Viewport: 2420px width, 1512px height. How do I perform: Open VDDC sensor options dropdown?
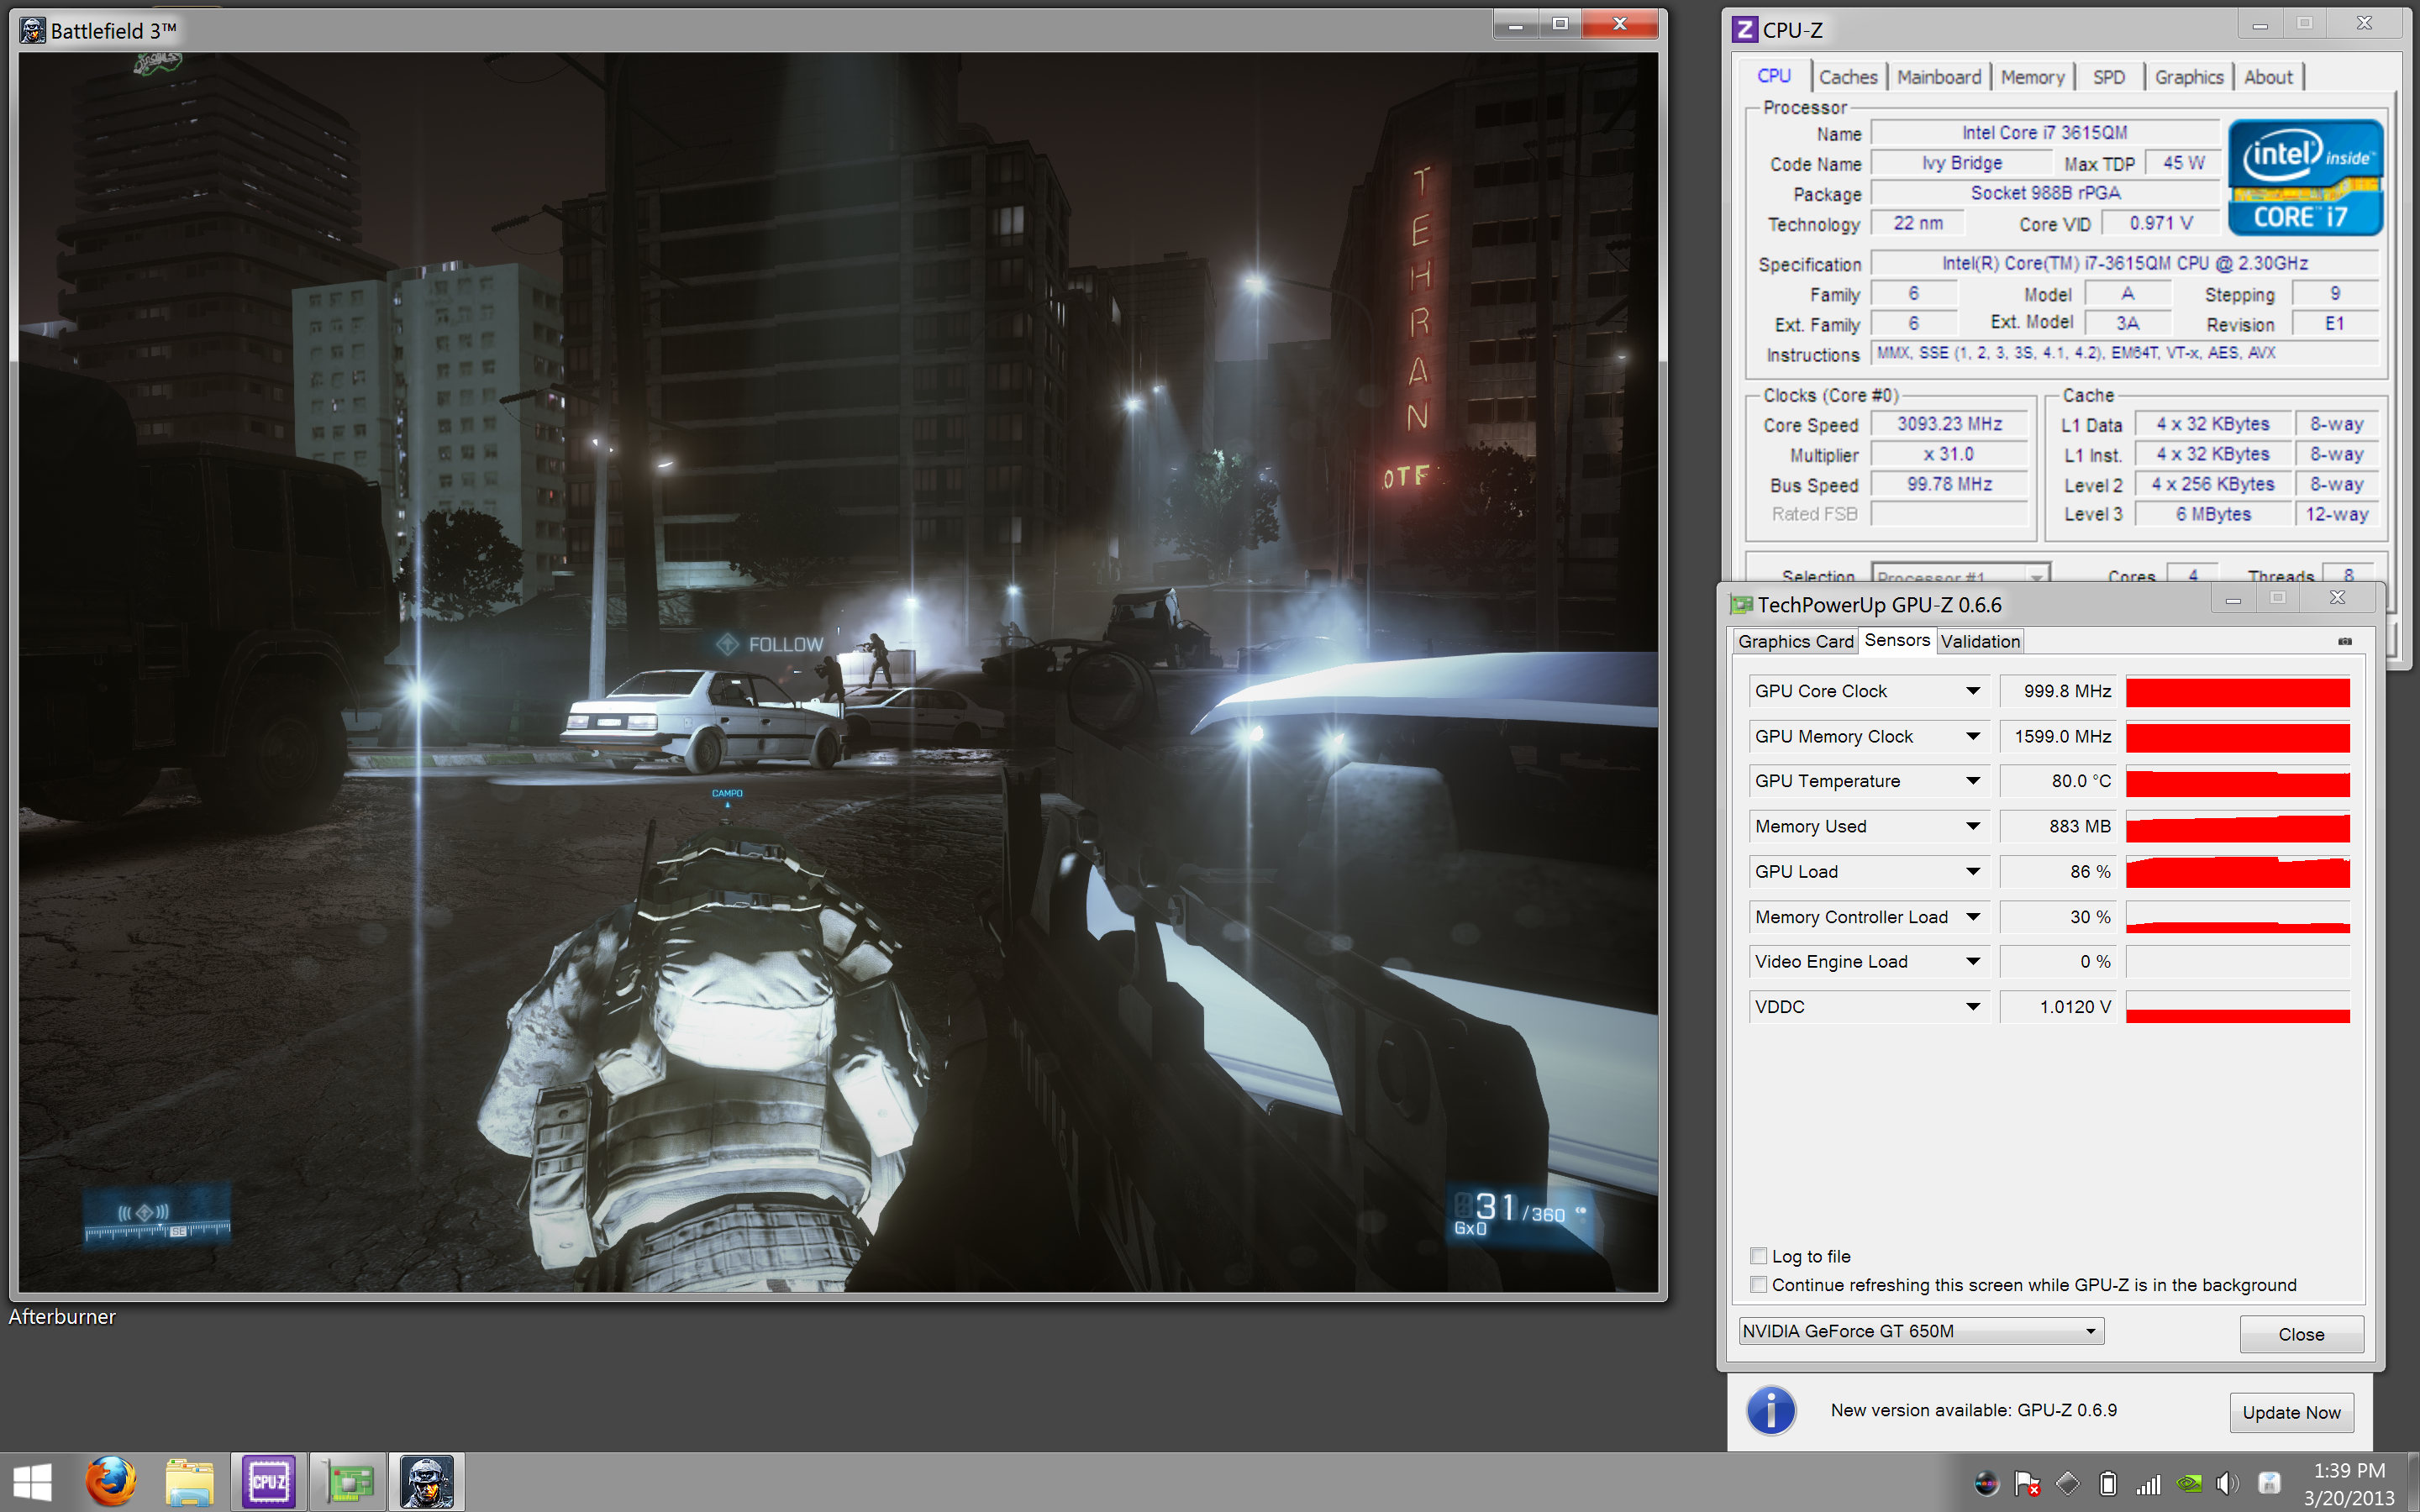[1972, 1007]
